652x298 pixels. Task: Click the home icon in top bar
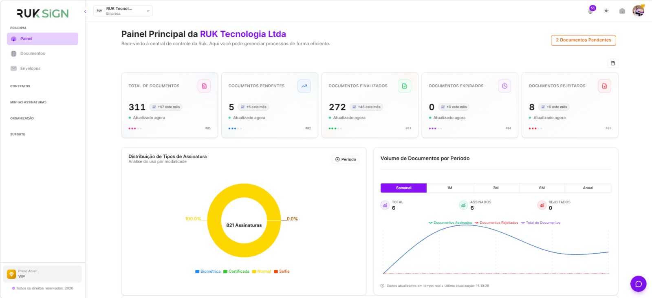tap(622, 11)
